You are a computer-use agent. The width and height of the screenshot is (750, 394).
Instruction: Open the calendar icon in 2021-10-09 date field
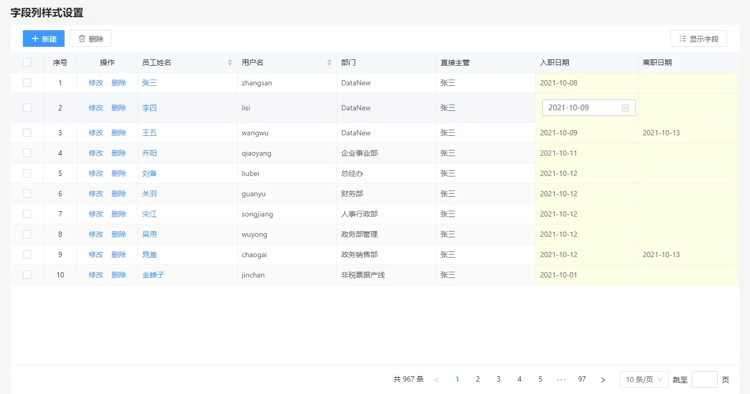[x=626, y=108]
